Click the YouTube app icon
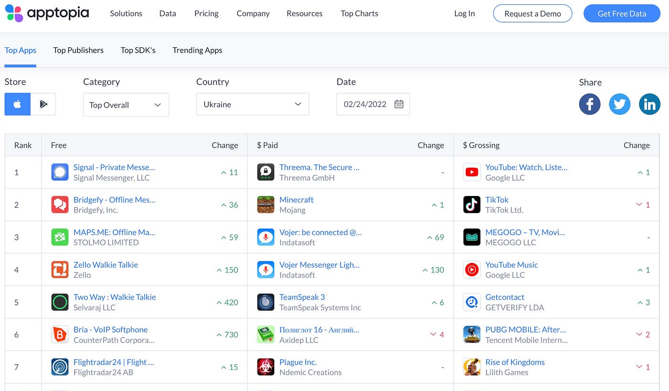The width and height of the screenshot is (669, 391). 472,172
